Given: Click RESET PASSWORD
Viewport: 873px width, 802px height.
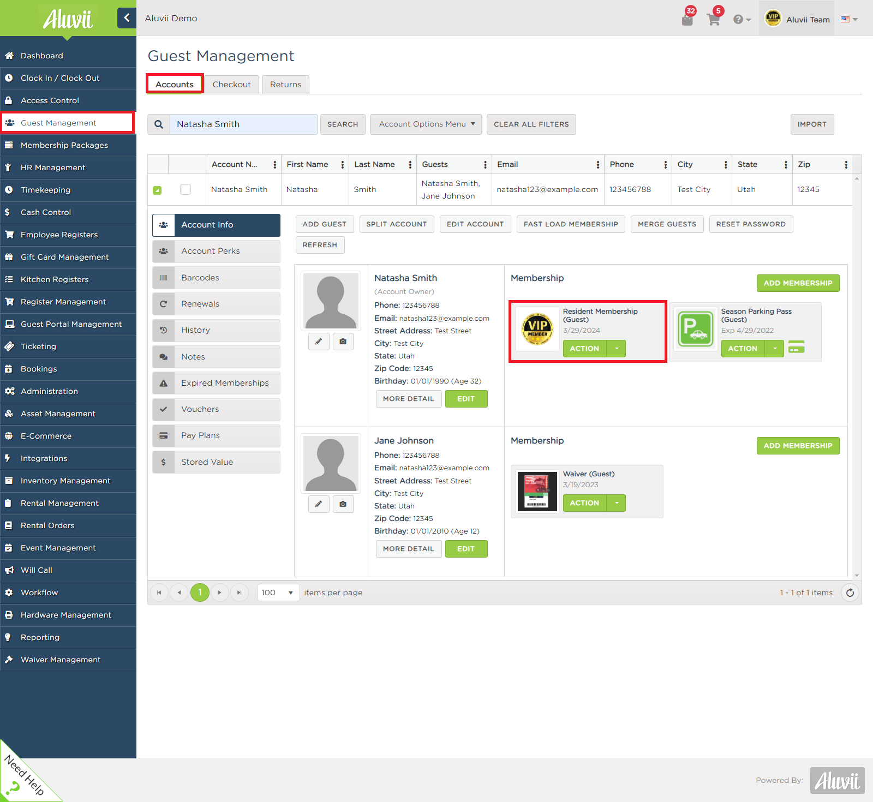Looking at the screenshot, I should (x=751, y=224).
